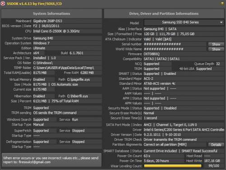Select Compatibility value SATA3 | SATA2 | SATA1
Image resolution: width=226 pixels, height=170 pixels.
pos(161,59)
